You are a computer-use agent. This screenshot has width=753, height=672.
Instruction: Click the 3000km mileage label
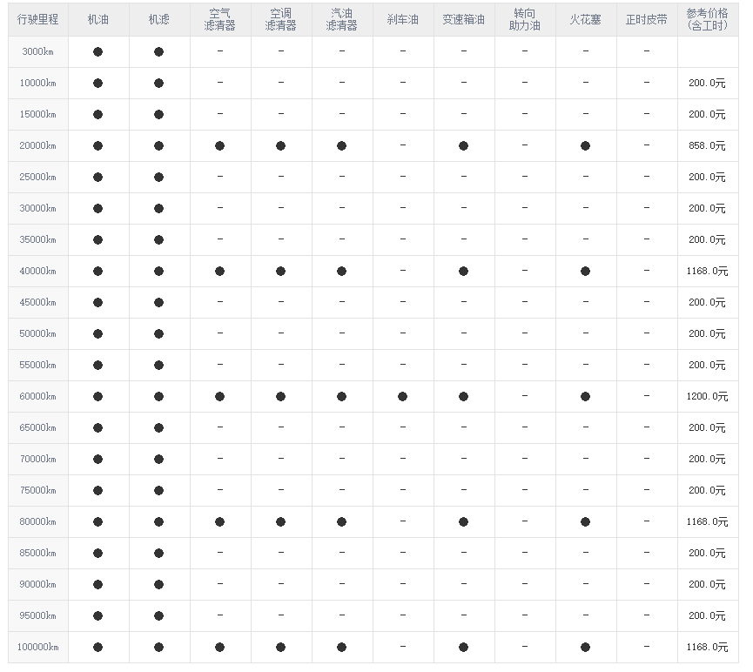38,52
